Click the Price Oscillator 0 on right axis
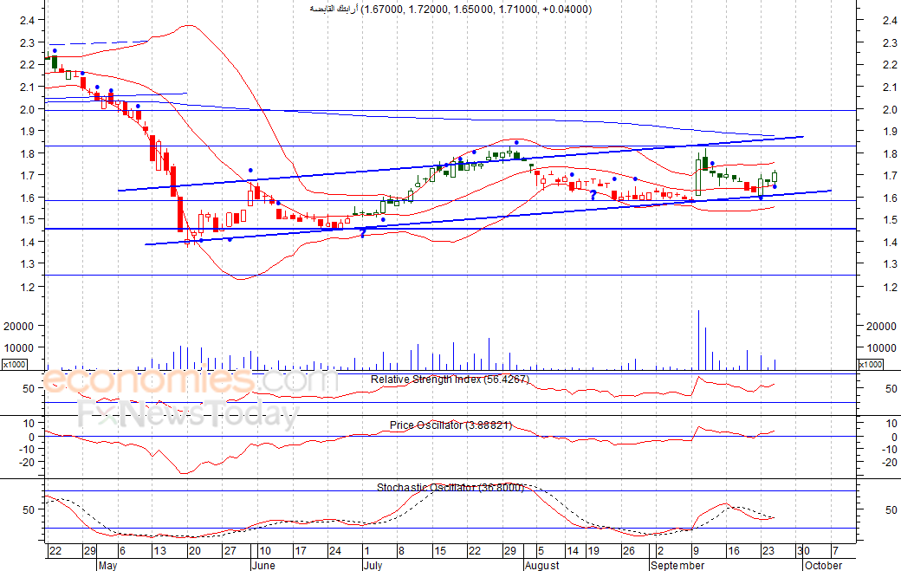Image resolution: width=901 pixels, height=571 pixels. coord(894,438)
